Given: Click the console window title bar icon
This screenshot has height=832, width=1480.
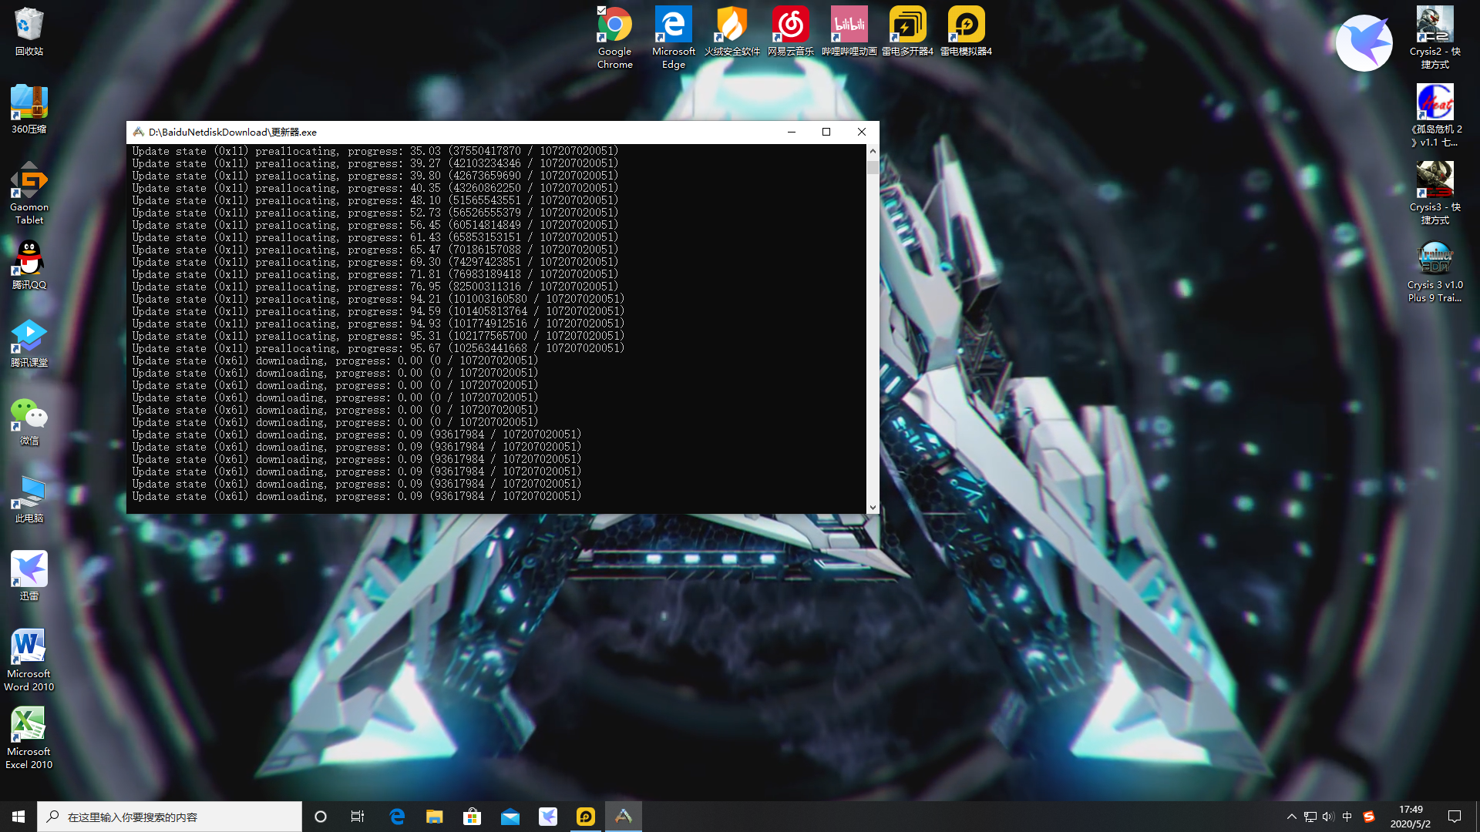Looking at the screenshot, I should tap(139, 132).
